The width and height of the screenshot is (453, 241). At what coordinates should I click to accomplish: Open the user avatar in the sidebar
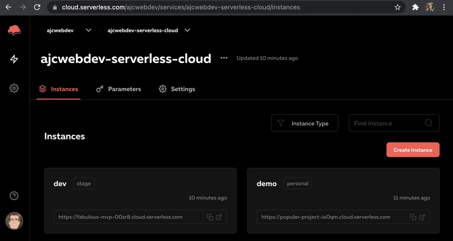pyautogui.click(x=14, y=221)
